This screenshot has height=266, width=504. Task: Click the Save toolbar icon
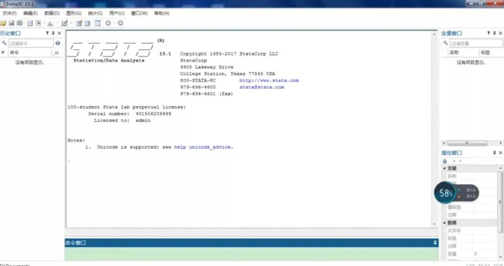coord(12,23)
